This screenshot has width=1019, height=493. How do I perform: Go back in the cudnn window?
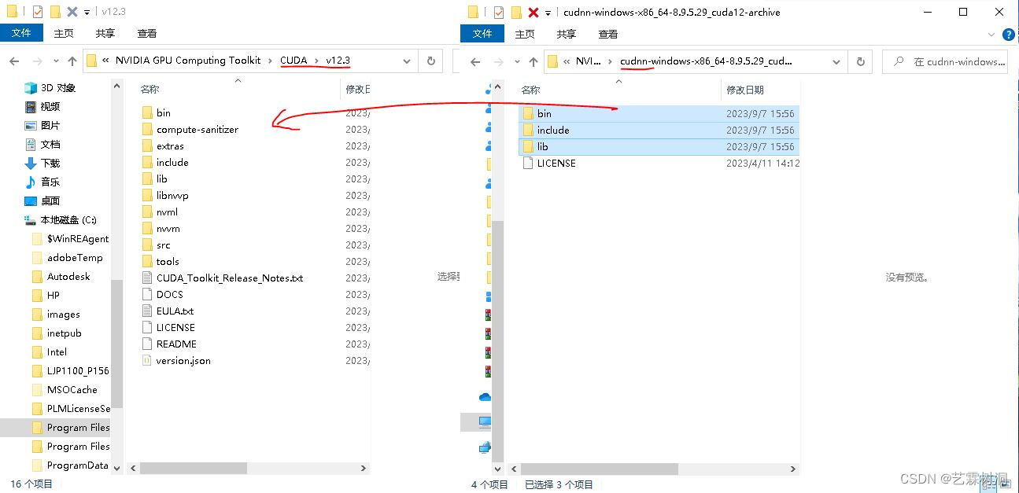point(474,61)
